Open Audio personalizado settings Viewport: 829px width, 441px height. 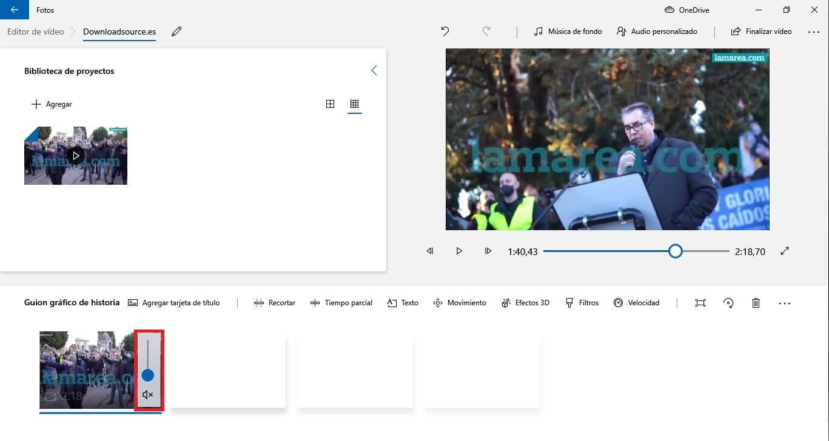coord(657,31)
